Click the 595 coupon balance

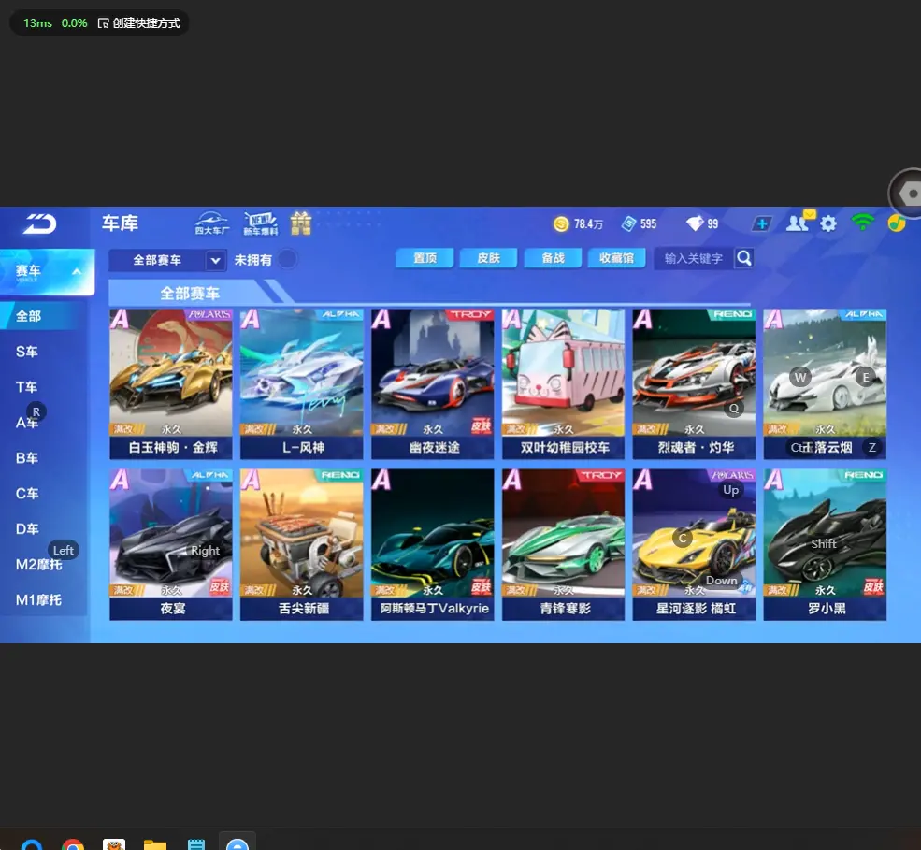649,224
